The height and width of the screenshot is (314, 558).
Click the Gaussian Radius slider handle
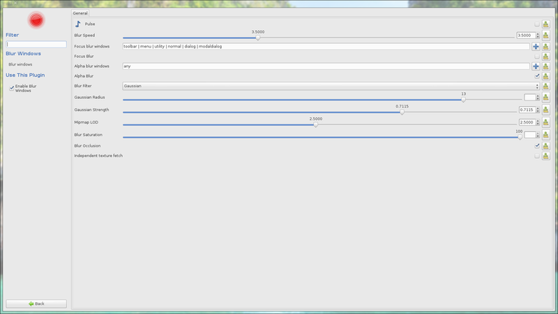click(x=463, y=100)
